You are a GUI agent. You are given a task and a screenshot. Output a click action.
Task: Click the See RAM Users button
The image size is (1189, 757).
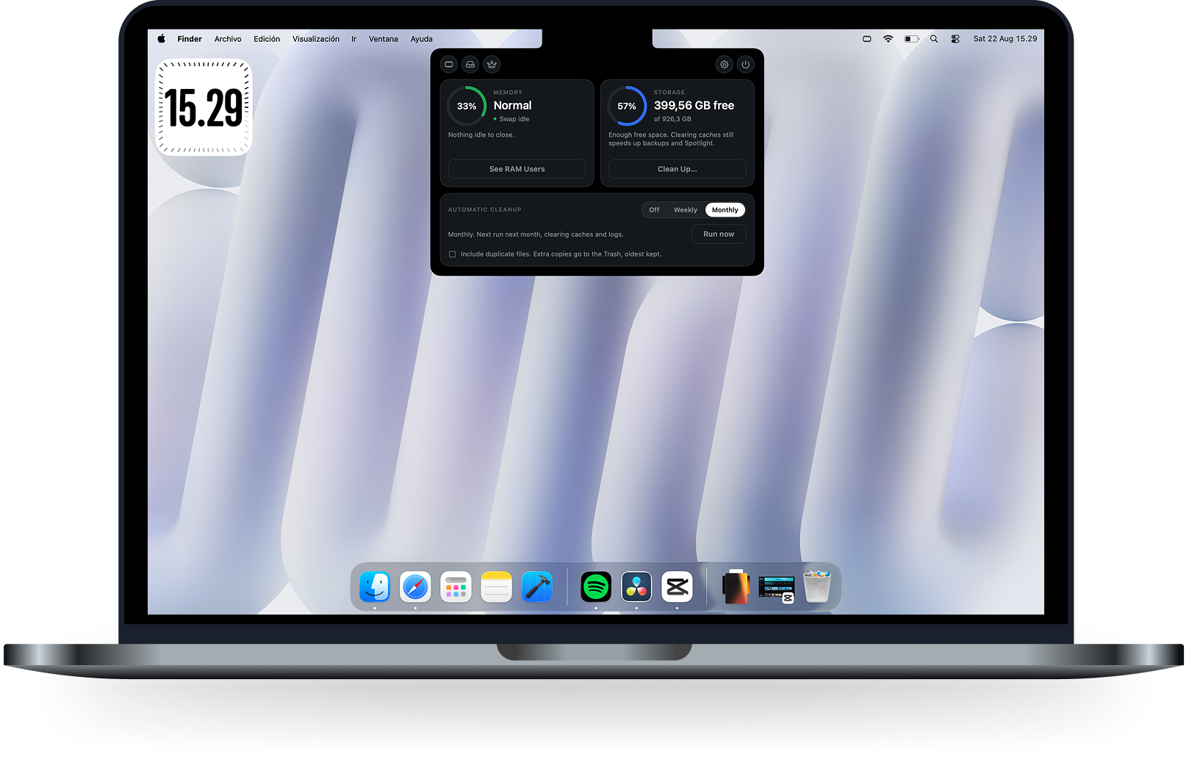click(517, 169)
